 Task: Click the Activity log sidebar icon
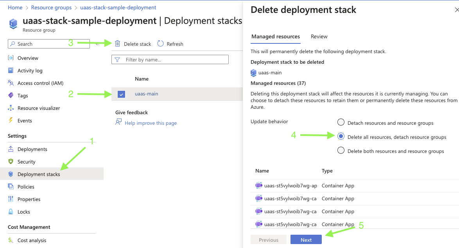[x=11, y=70]
